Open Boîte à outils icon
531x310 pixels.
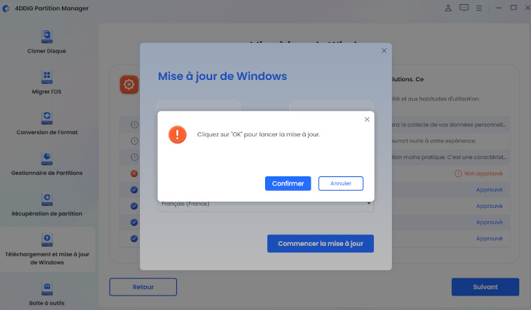(47, 289)
